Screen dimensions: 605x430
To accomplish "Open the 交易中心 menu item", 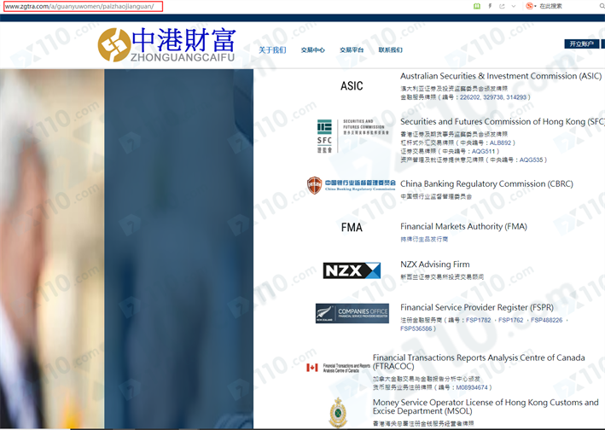I will (x=313, y=49).
